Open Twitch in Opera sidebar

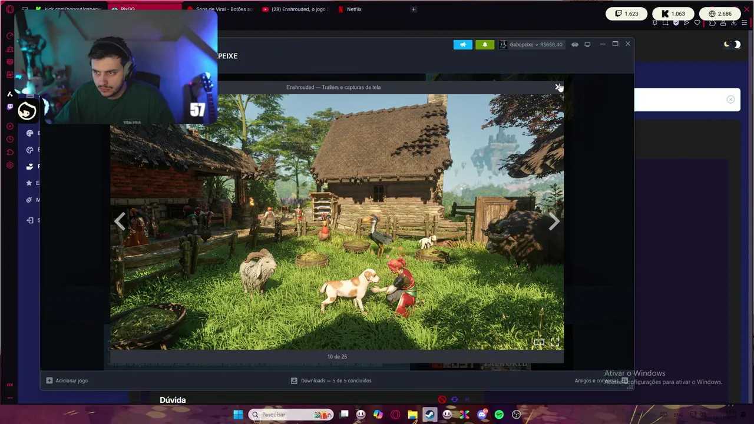pyautogui.click(x=9, y=107)
